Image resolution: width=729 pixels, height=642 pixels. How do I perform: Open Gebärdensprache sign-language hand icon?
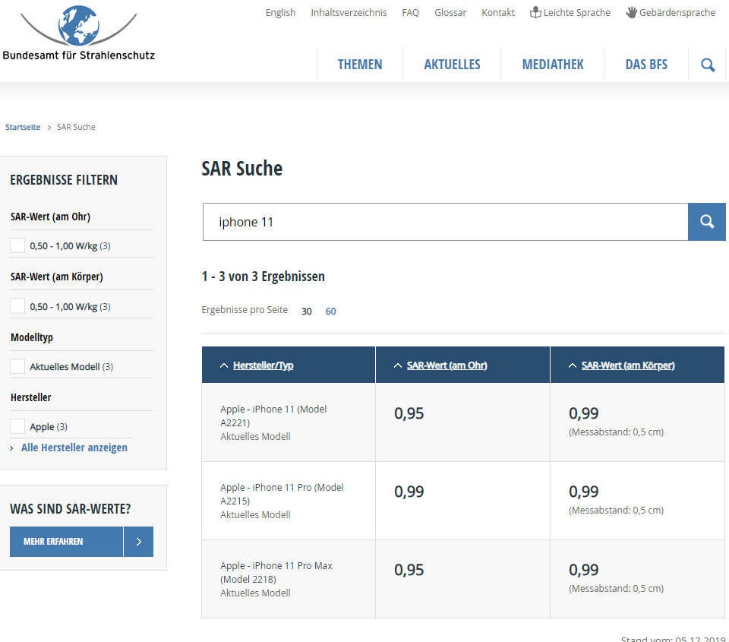(631, 12)
